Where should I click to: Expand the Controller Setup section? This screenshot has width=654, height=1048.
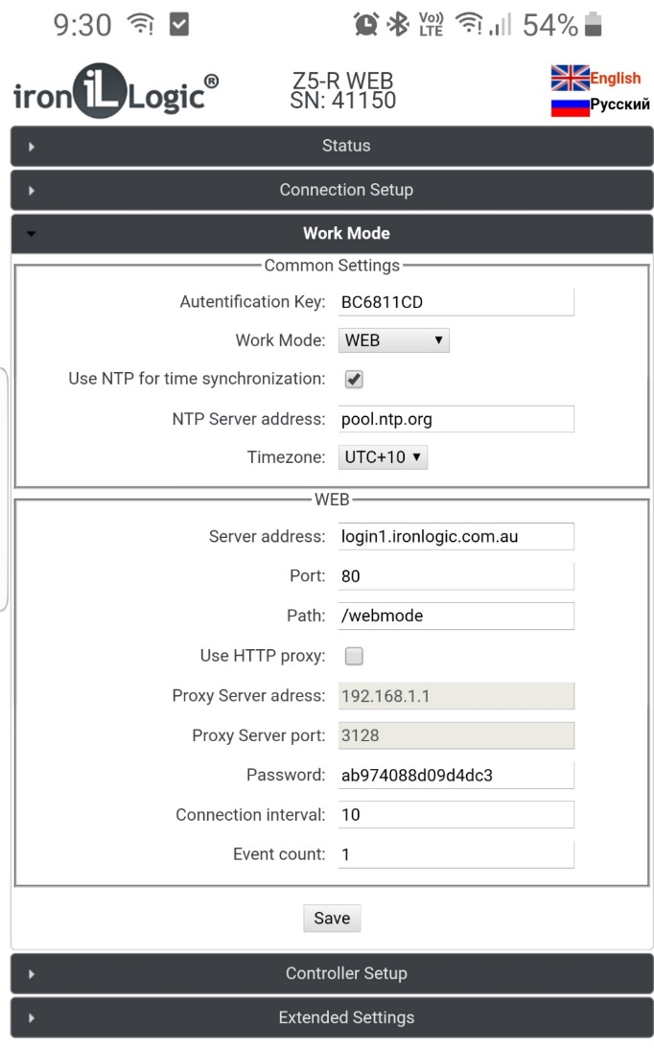345,973
